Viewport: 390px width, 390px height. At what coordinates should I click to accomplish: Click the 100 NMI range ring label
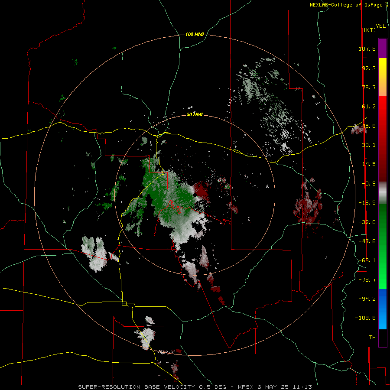pos(195,34)
